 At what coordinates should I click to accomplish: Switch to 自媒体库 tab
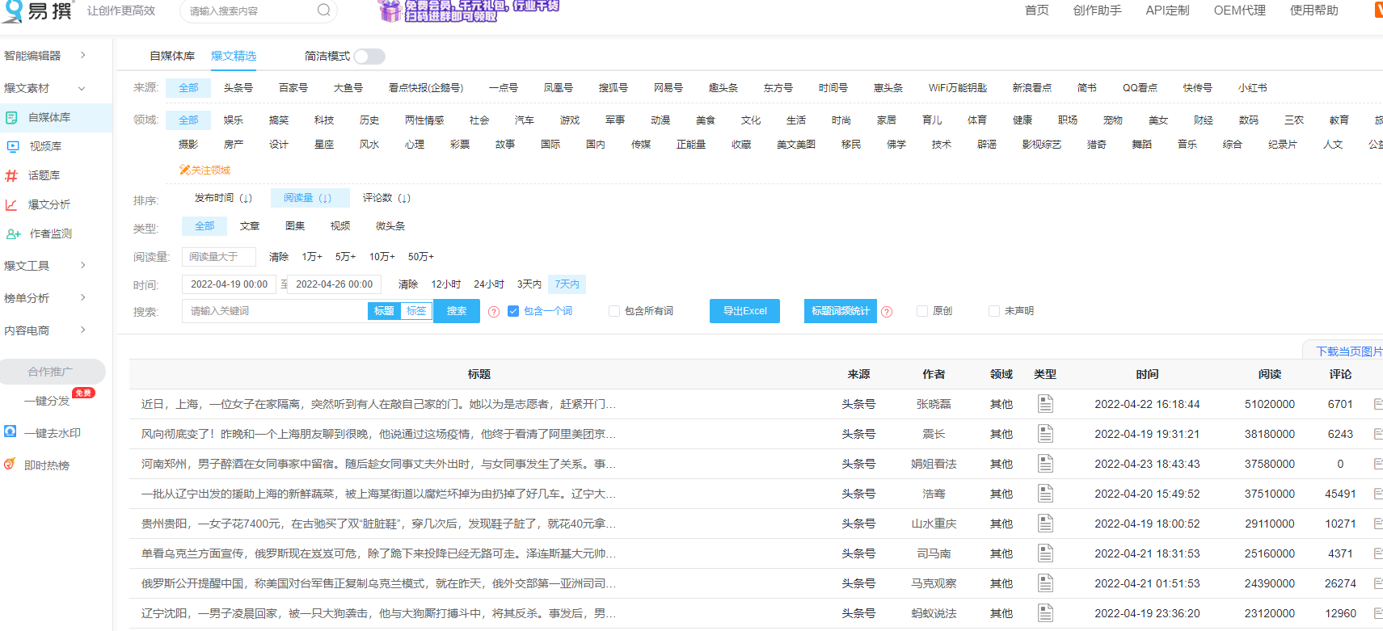[172, 56]
